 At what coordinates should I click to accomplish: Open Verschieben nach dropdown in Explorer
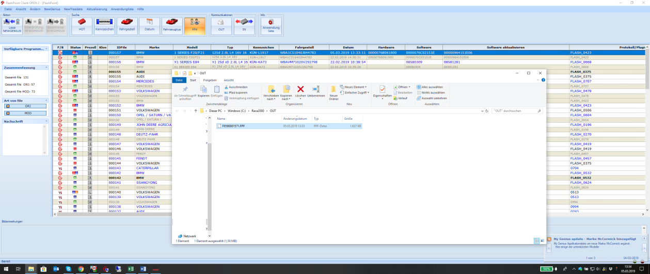coord(271,93)
